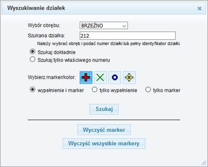Open the Wybór obrębu dropdown BRZEŹNO
This screenshot has height=167, width=208.
104,25
